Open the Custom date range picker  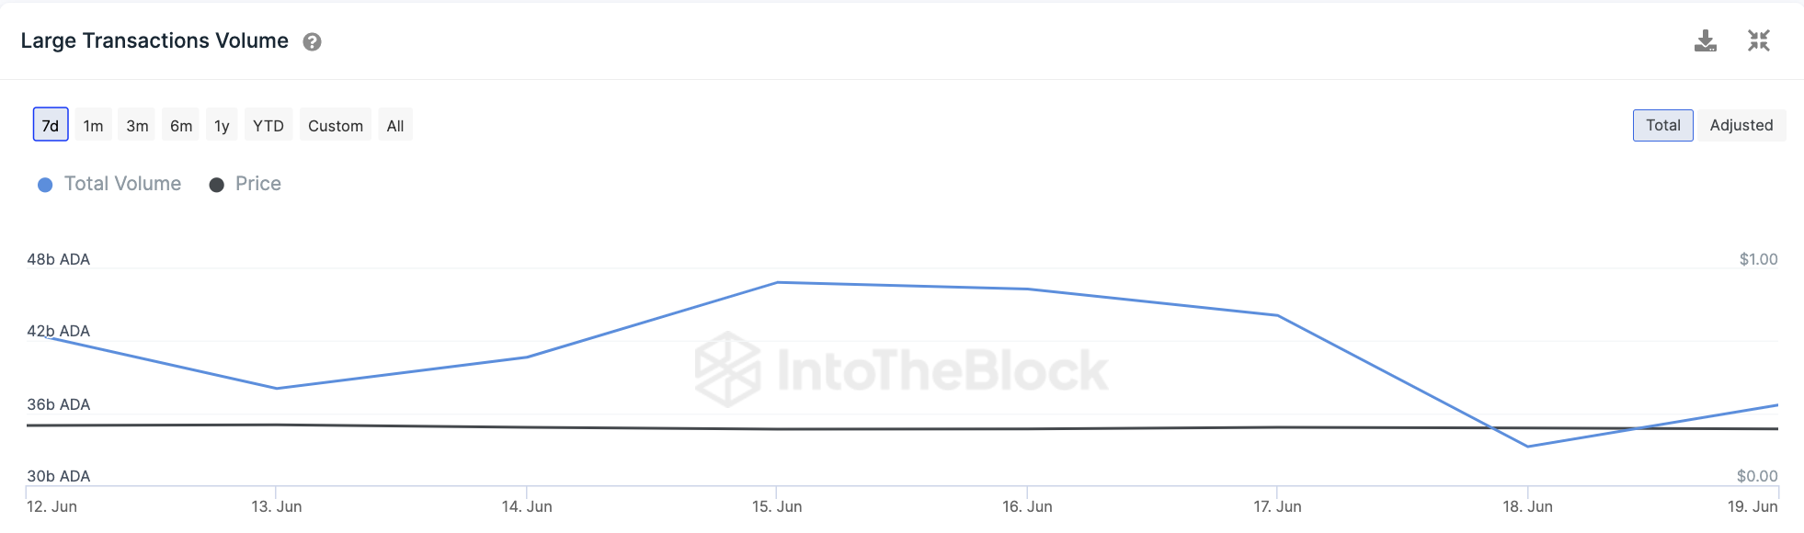click(x=336, y=125)
